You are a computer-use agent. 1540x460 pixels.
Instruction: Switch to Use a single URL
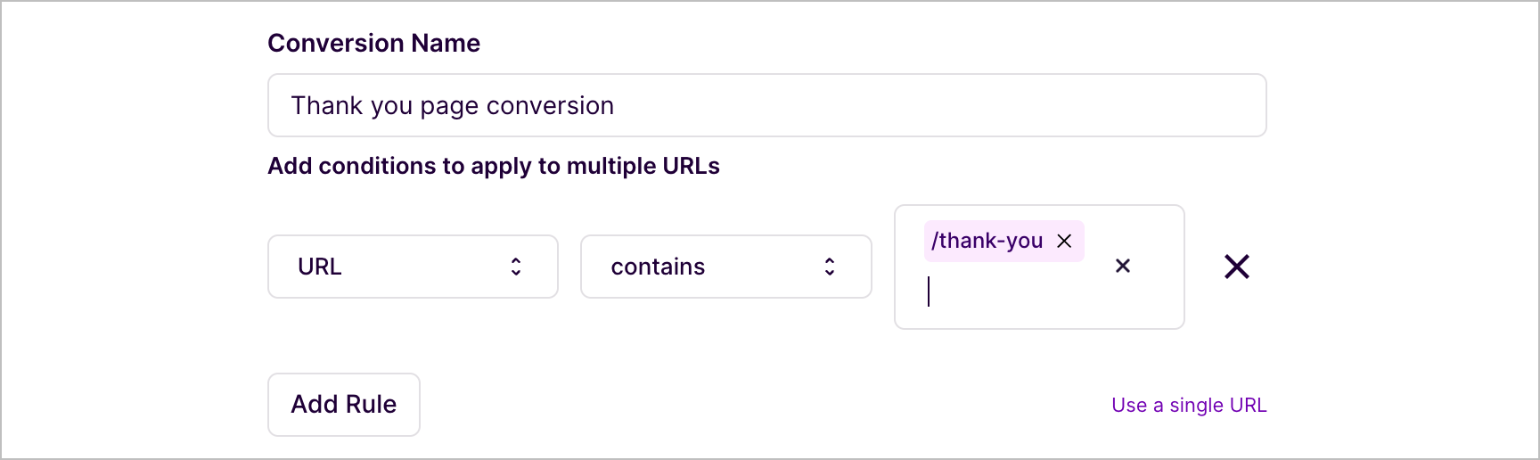tap(1189, 406)
